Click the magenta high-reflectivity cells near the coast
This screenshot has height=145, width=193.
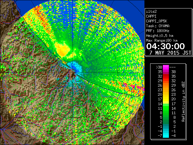pyautogui.click(x=134, y=86)
